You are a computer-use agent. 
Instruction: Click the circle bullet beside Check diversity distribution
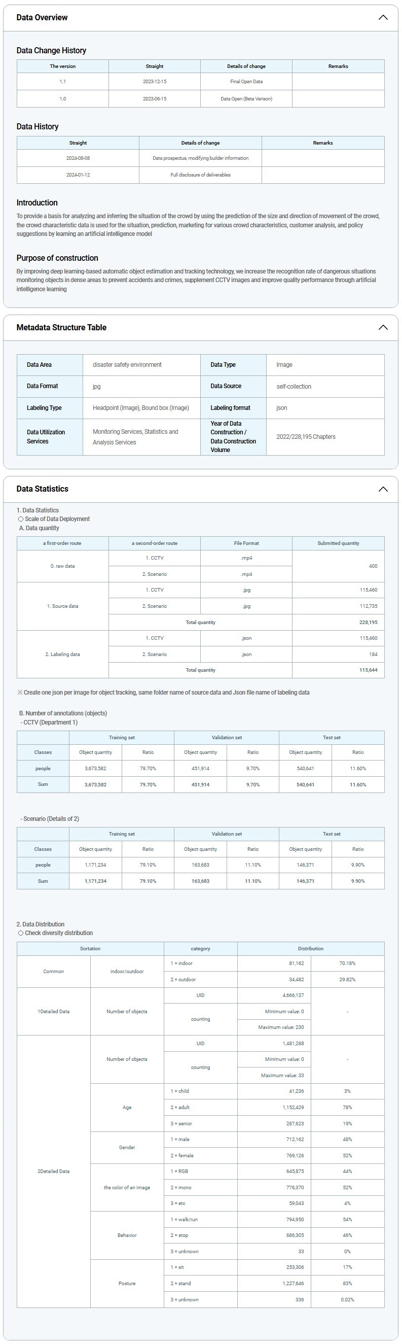[x=21, y=933]
